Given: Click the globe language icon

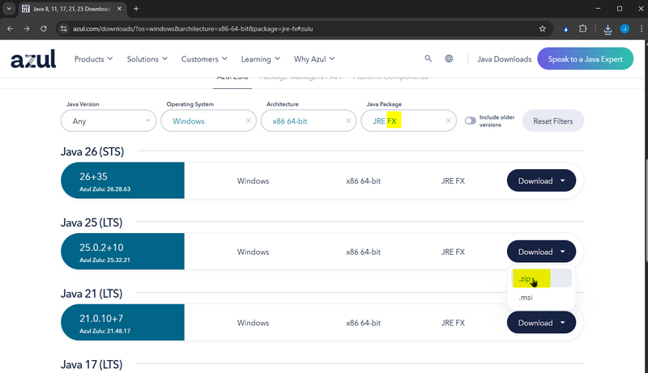Looking at the screenshot, I should (x=449, y=59).
